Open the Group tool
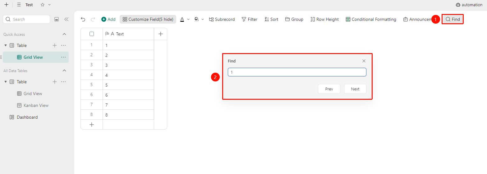Viewport: 487px width, 174px height. coord(294,19)
